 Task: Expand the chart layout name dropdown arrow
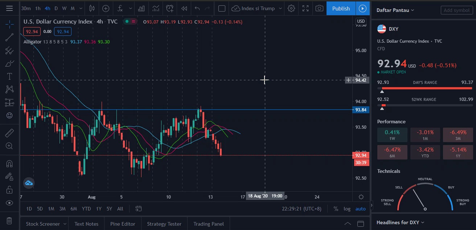tap(280, 8)
